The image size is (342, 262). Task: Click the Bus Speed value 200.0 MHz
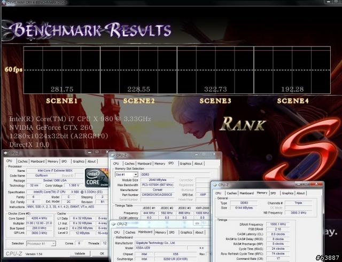(x=40, y=228)
